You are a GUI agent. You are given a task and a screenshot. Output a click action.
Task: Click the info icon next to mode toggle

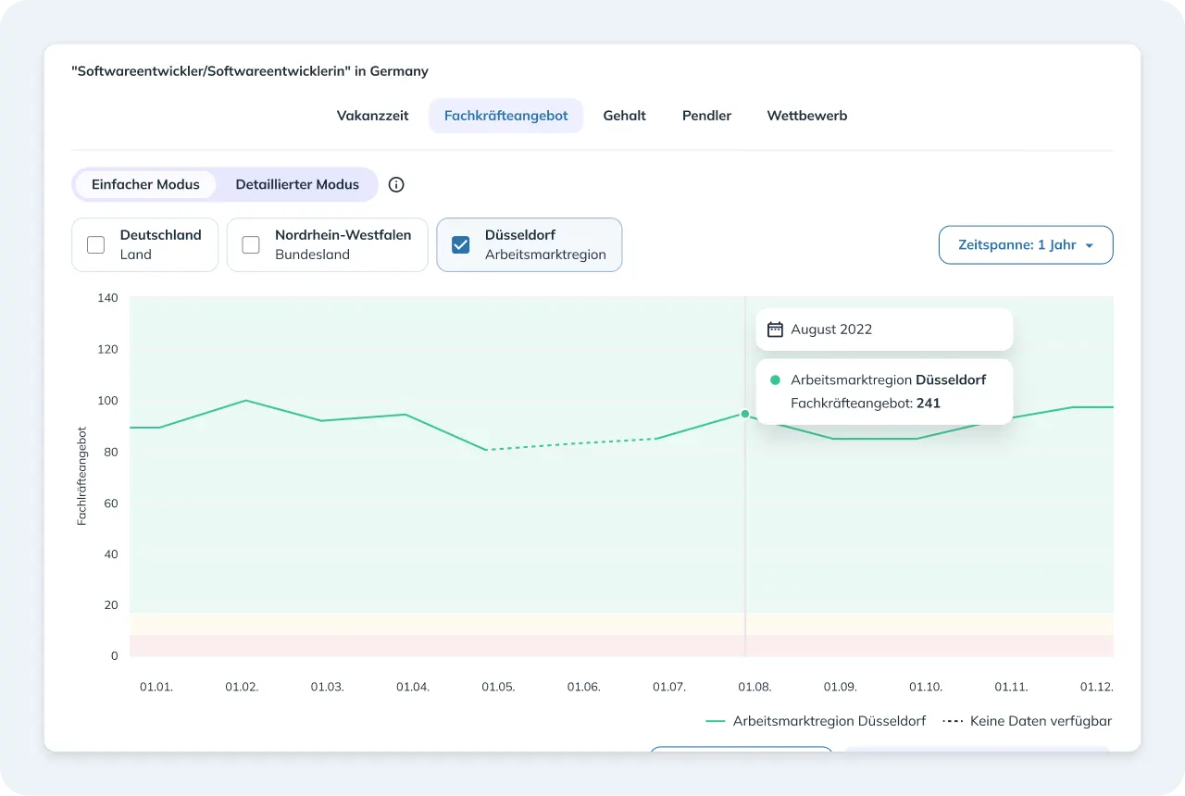click(x=396, y=184)
